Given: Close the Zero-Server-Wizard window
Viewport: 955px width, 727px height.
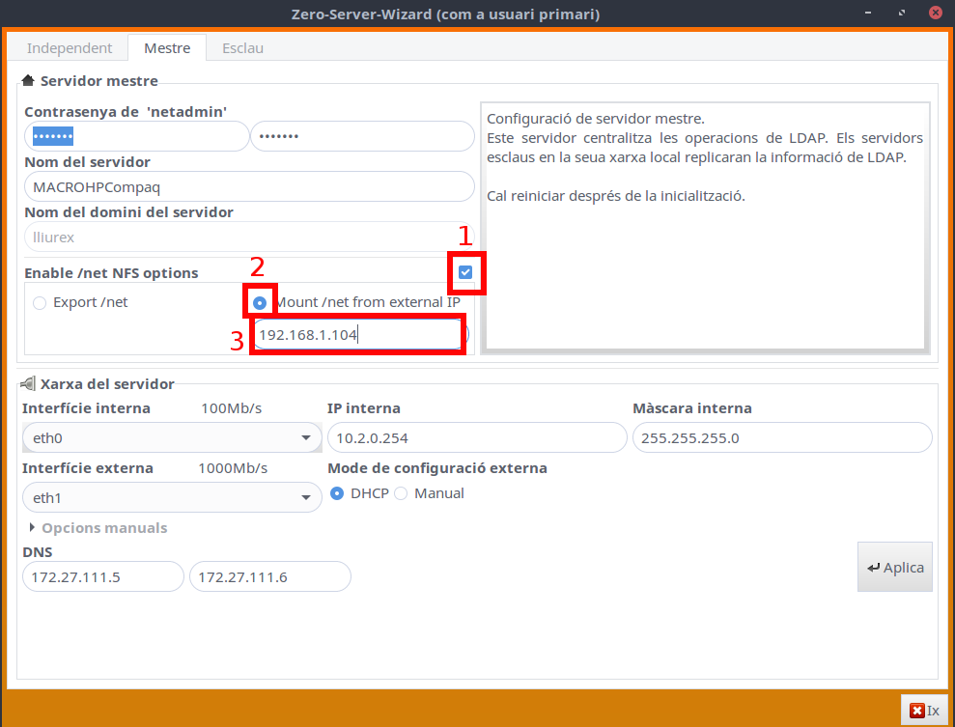Looking at the screenshot, I should (935, 14).
